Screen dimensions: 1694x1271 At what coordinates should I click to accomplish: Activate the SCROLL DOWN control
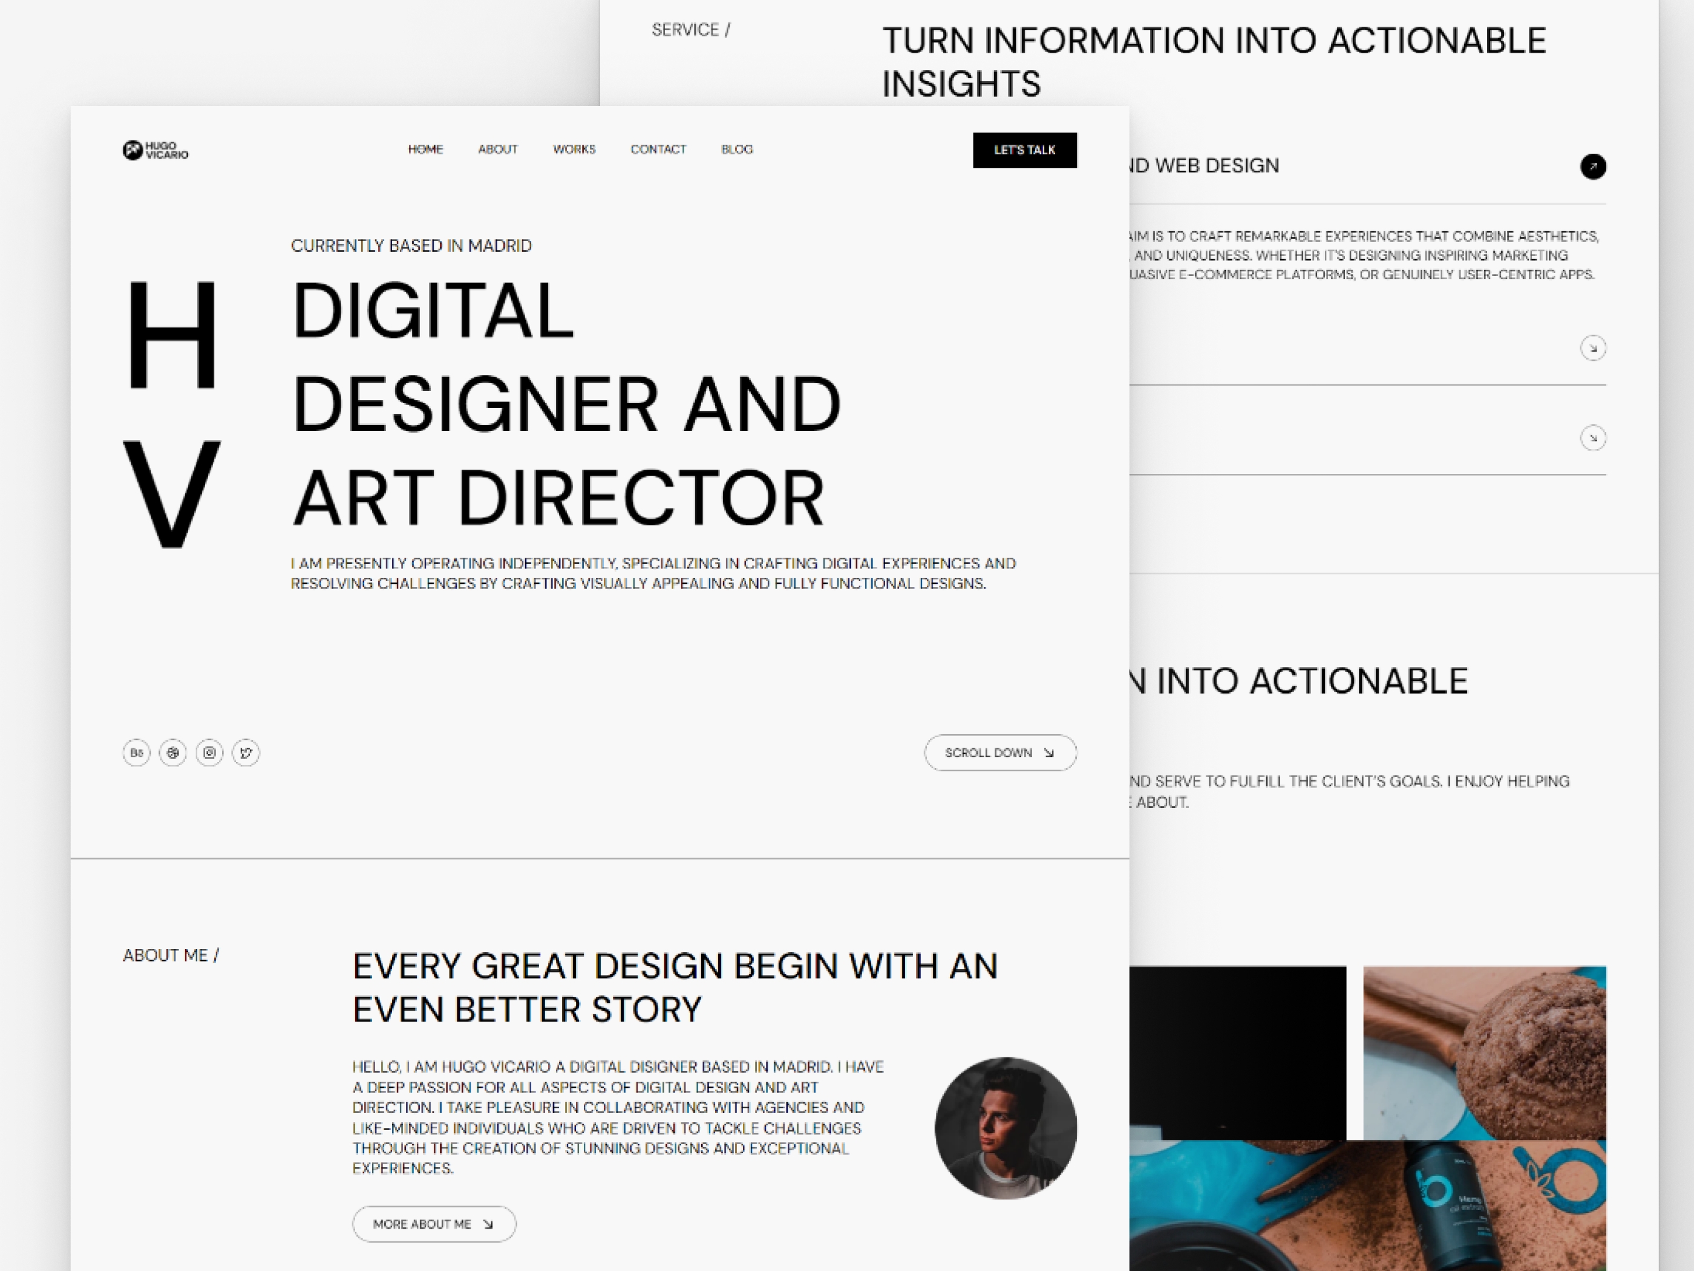[x=1001, y=752]
